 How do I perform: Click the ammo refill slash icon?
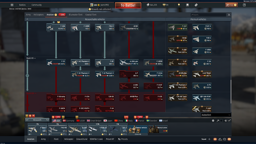click(x=226, y=121)
